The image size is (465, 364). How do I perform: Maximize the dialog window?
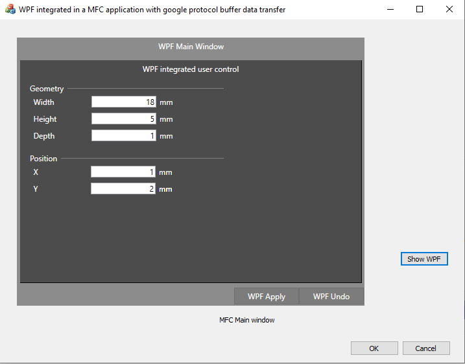[x=420, y=10]
